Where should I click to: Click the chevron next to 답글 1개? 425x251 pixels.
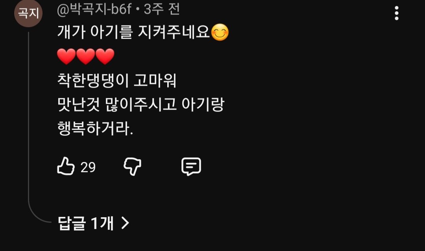[125, 223]
